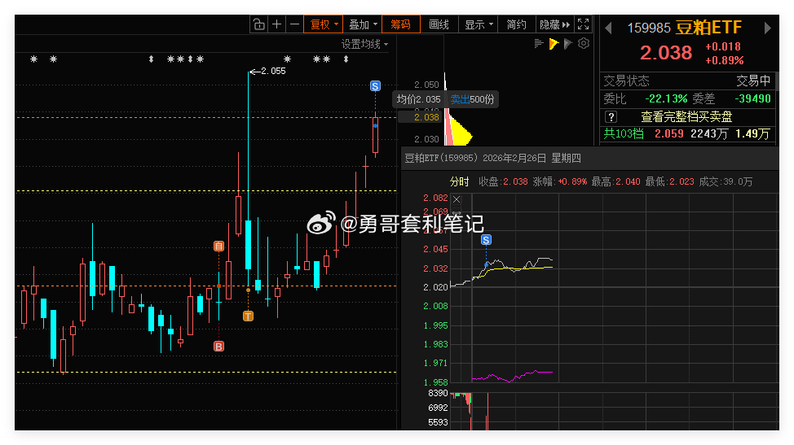794x445 pixels.
Task: Click 共103档 order depth entry
Action: pyautogui.click(x=624, y=134)
